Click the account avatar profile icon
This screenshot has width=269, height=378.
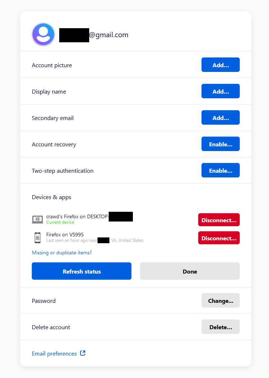tap(43, 34)
